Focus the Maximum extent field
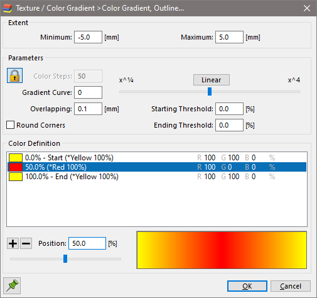This screenshot has height=298, width=317. pos(229,37)
